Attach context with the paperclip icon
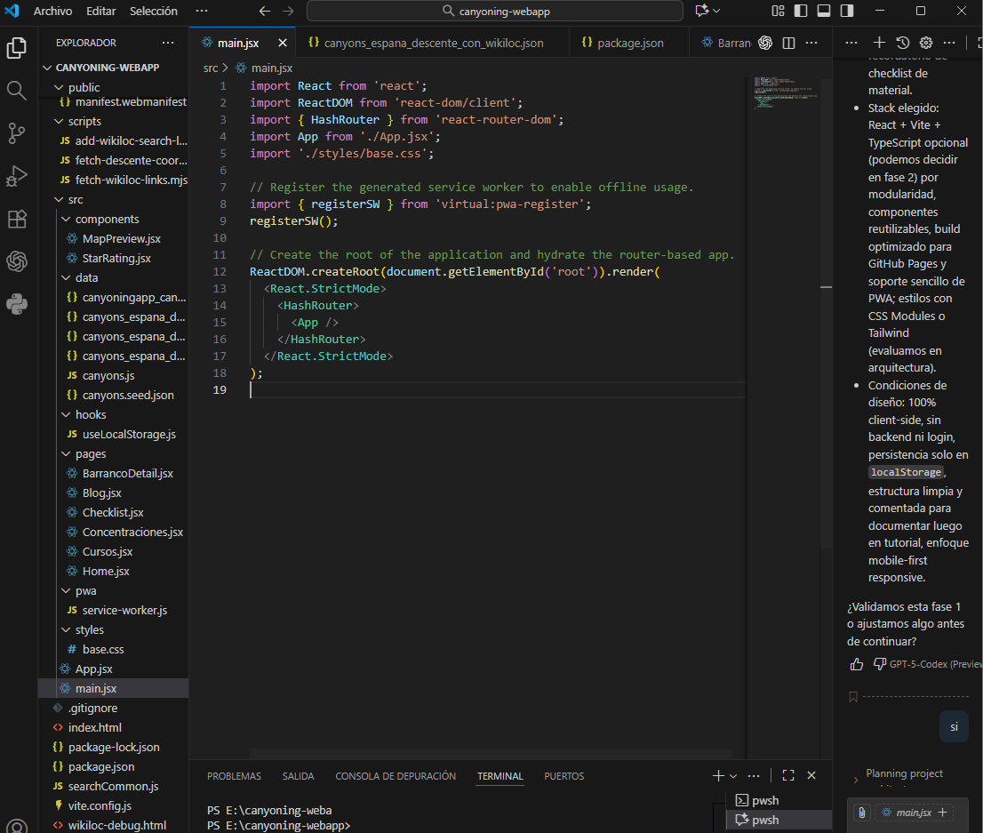Image resolution: width=983 pixels, height=833 pixels. click(x=860, y=813)
